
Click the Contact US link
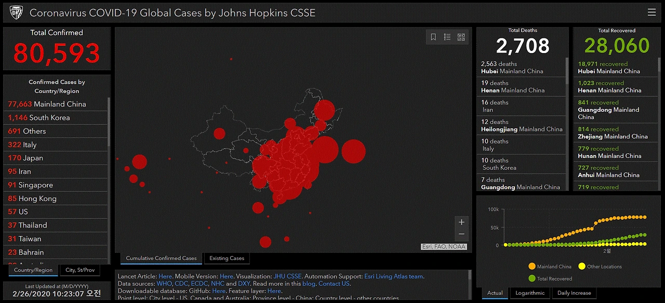(334, 284)
